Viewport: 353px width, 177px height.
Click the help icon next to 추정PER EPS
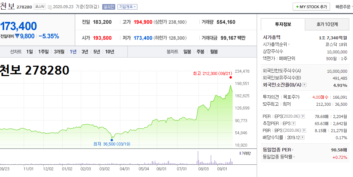pyautogui.click(x=294, y=123)
